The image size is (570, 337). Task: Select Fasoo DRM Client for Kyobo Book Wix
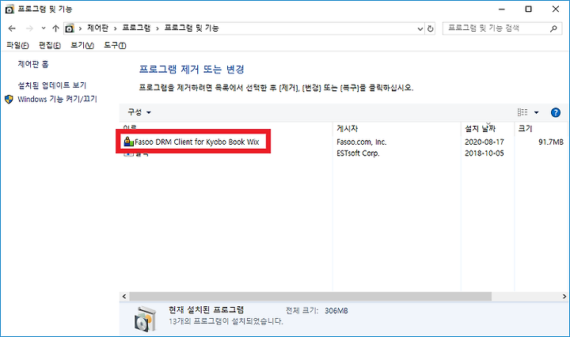tap(196, 142)
